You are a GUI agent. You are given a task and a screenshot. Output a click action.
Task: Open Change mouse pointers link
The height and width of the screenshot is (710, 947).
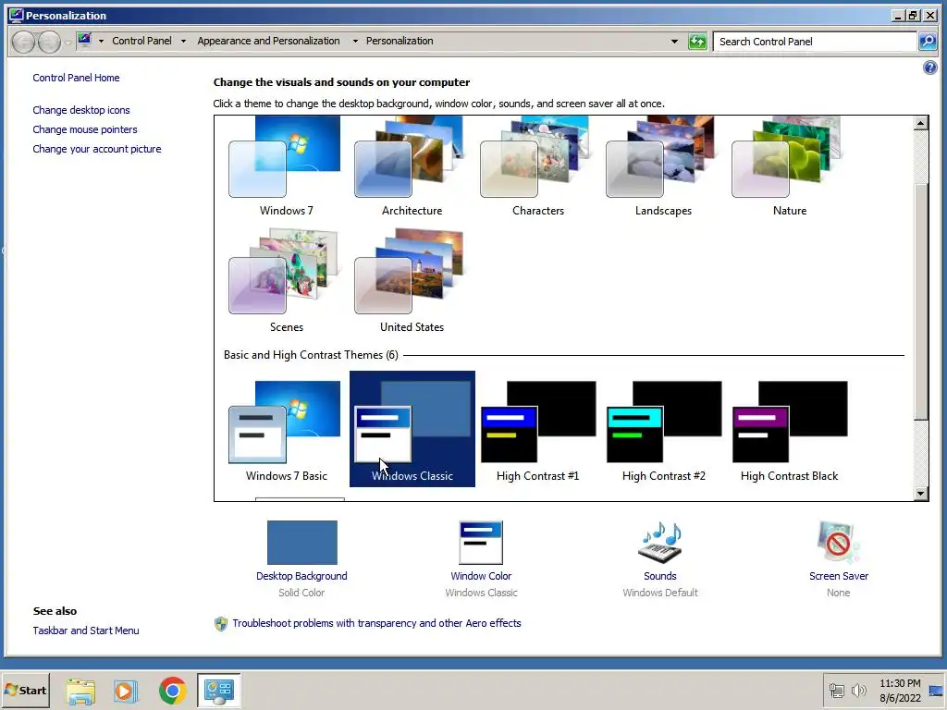coord(84,129)
